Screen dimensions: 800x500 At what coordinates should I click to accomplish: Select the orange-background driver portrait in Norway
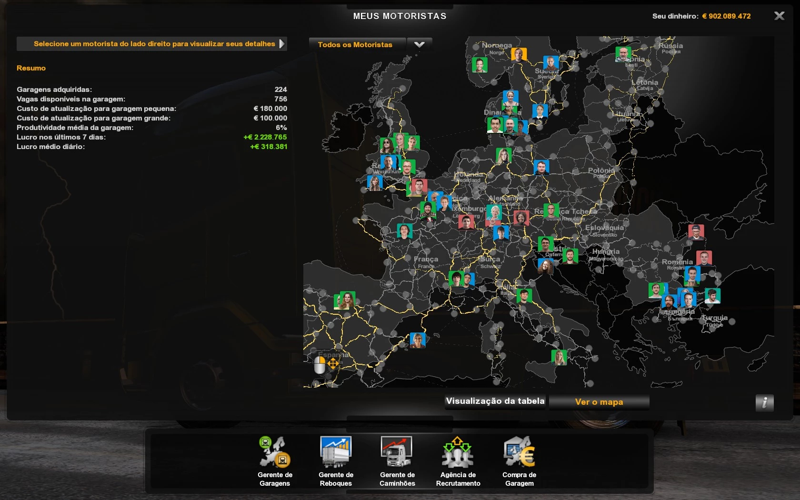(519, 55)
